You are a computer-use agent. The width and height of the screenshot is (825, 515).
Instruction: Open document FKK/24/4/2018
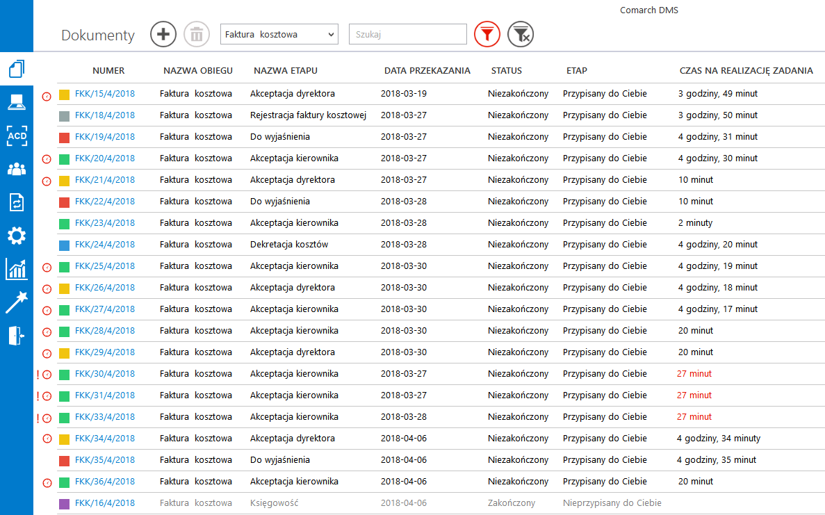tap(105, 245)
